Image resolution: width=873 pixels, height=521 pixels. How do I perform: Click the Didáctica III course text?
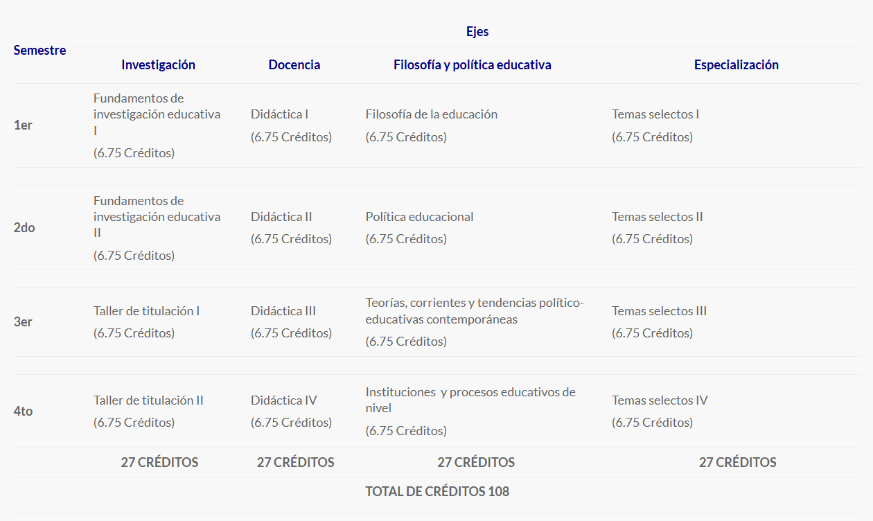pyautogui.click(x=283, y=311)
